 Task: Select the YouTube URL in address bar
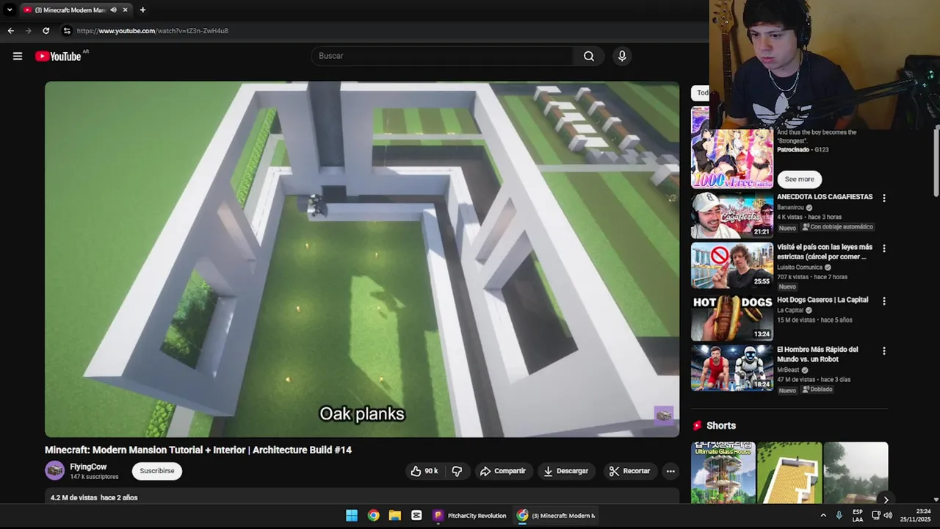point(153,31)
